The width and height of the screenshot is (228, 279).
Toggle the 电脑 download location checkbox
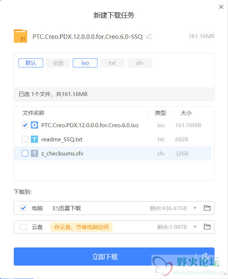tap(23, 208)
